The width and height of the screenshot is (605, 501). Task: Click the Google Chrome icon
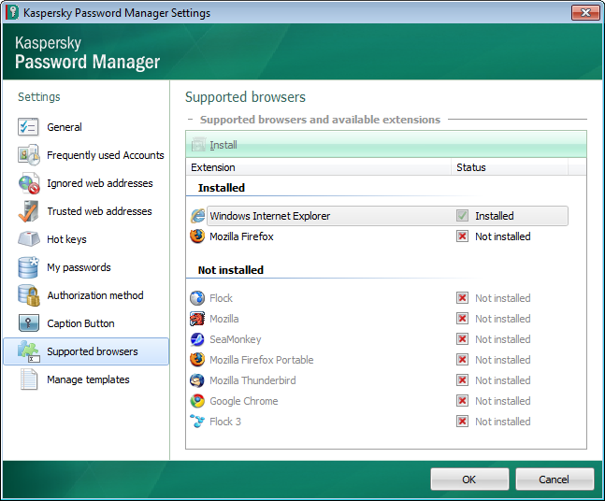click(197, 401)
